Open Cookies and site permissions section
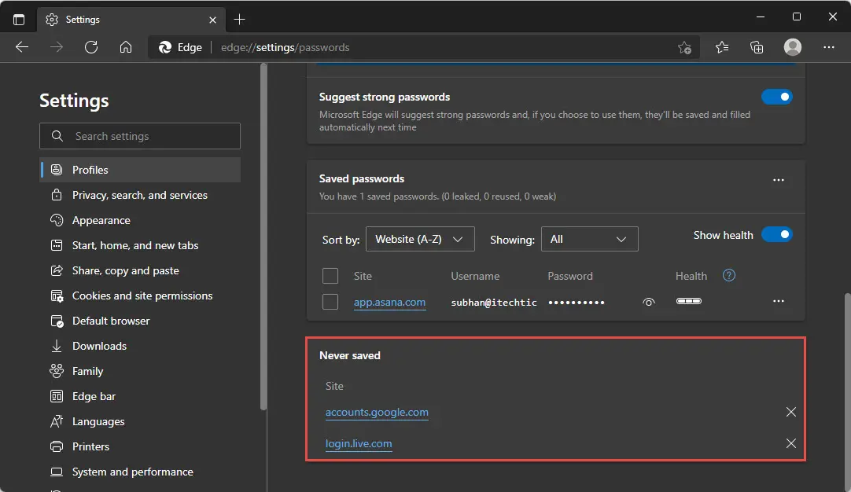This screenshot has width=851, height=492. (140, 296)
